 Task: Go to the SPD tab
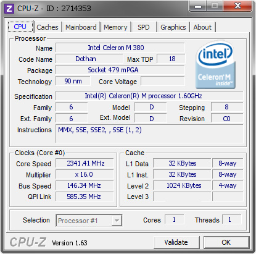coord(144,27)
